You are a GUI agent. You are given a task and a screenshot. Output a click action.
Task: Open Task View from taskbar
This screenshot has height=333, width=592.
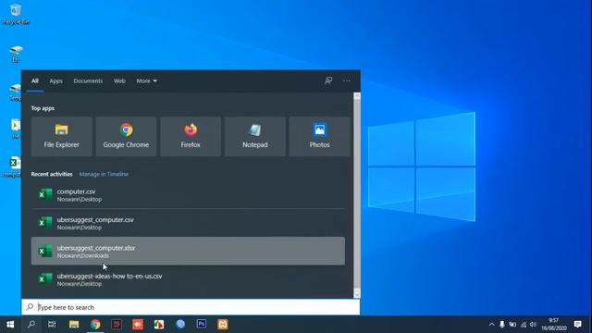pyautogui.click(x=52, y=325)
